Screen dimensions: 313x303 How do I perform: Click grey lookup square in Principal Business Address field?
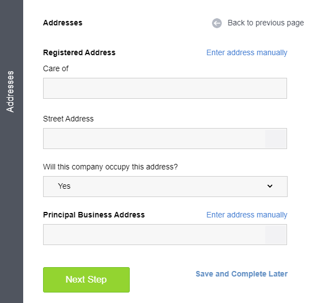275,235
